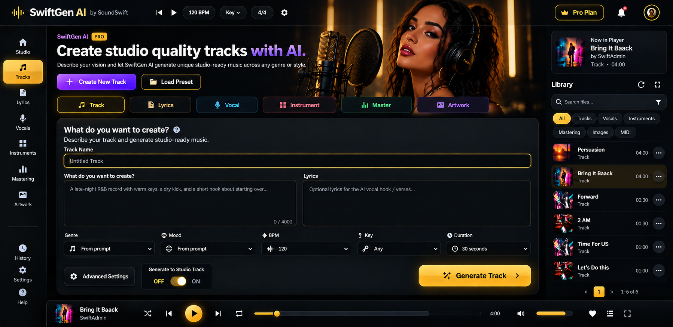Skip to the next track in the player
Screen dimensions: 673x327
218,314
